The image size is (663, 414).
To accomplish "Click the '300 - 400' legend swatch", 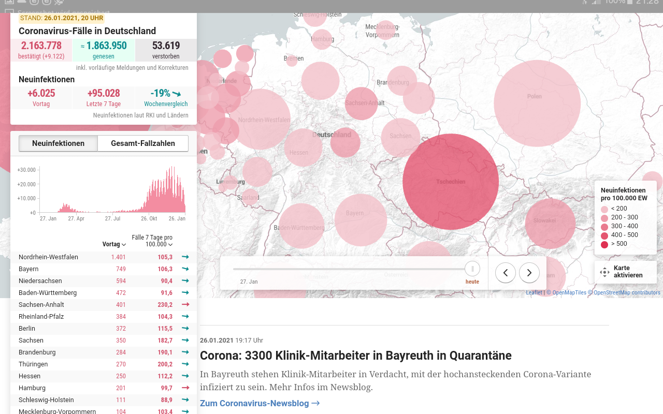I will (604, 227).
